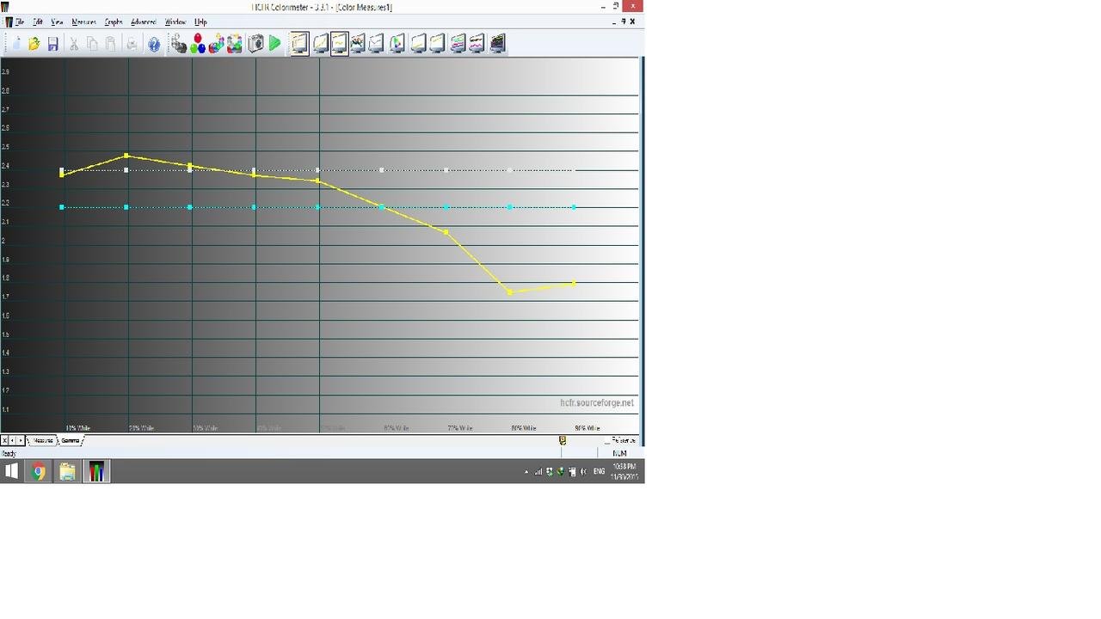The image size is (1101, 619).
Task: Click the red, green, blue balls icon
Action: tap(198, 43)
